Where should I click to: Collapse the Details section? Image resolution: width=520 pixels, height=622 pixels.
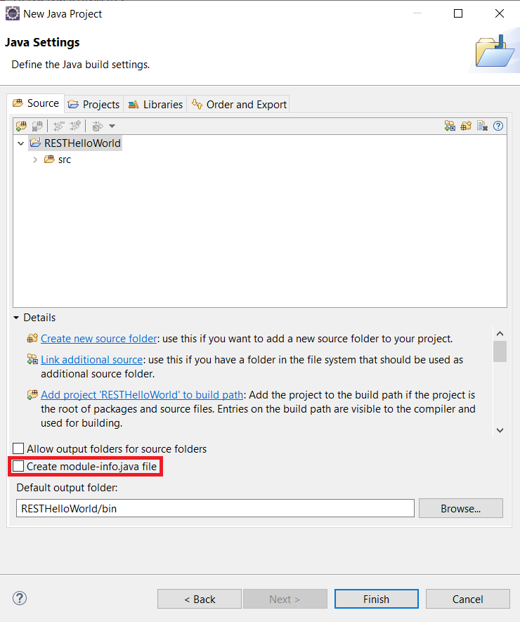(17, 318)
